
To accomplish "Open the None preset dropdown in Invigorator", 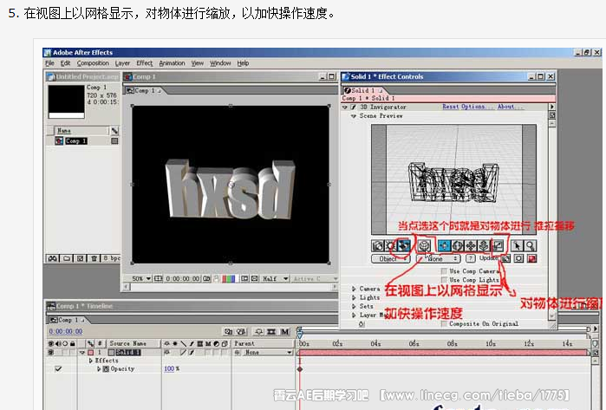I will [x=439, y=258].
